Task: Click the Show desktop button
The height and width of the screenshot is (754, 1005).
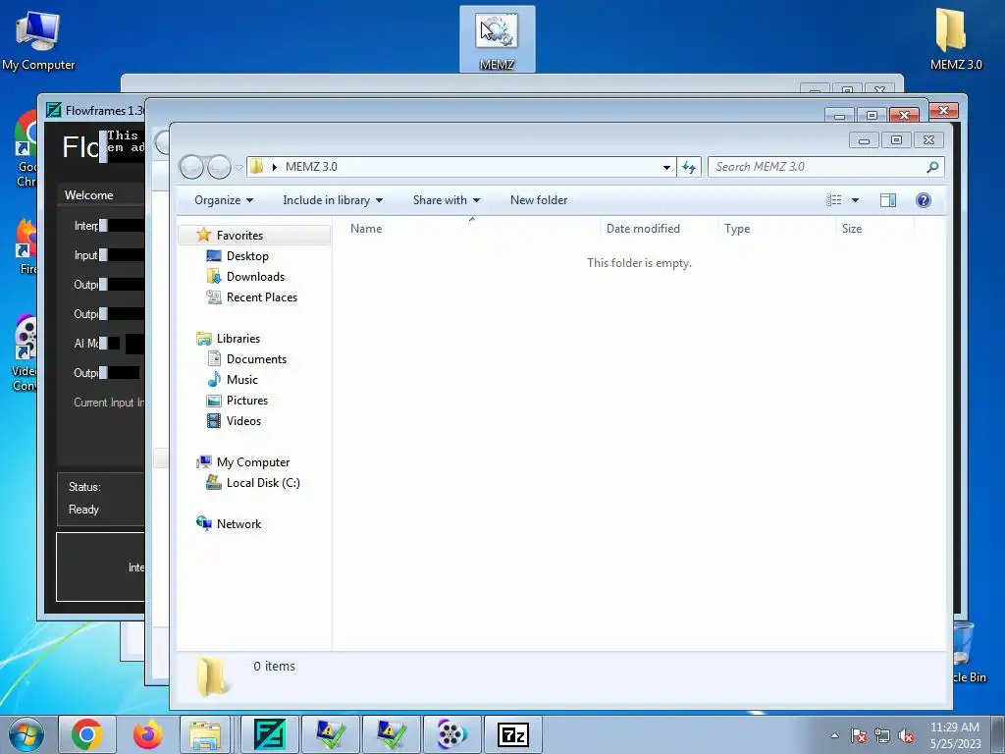Action: click(998, 734)
